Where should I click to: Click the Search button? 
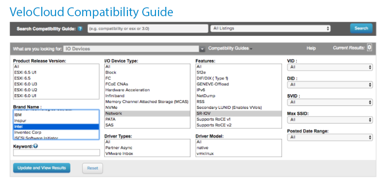361,28
